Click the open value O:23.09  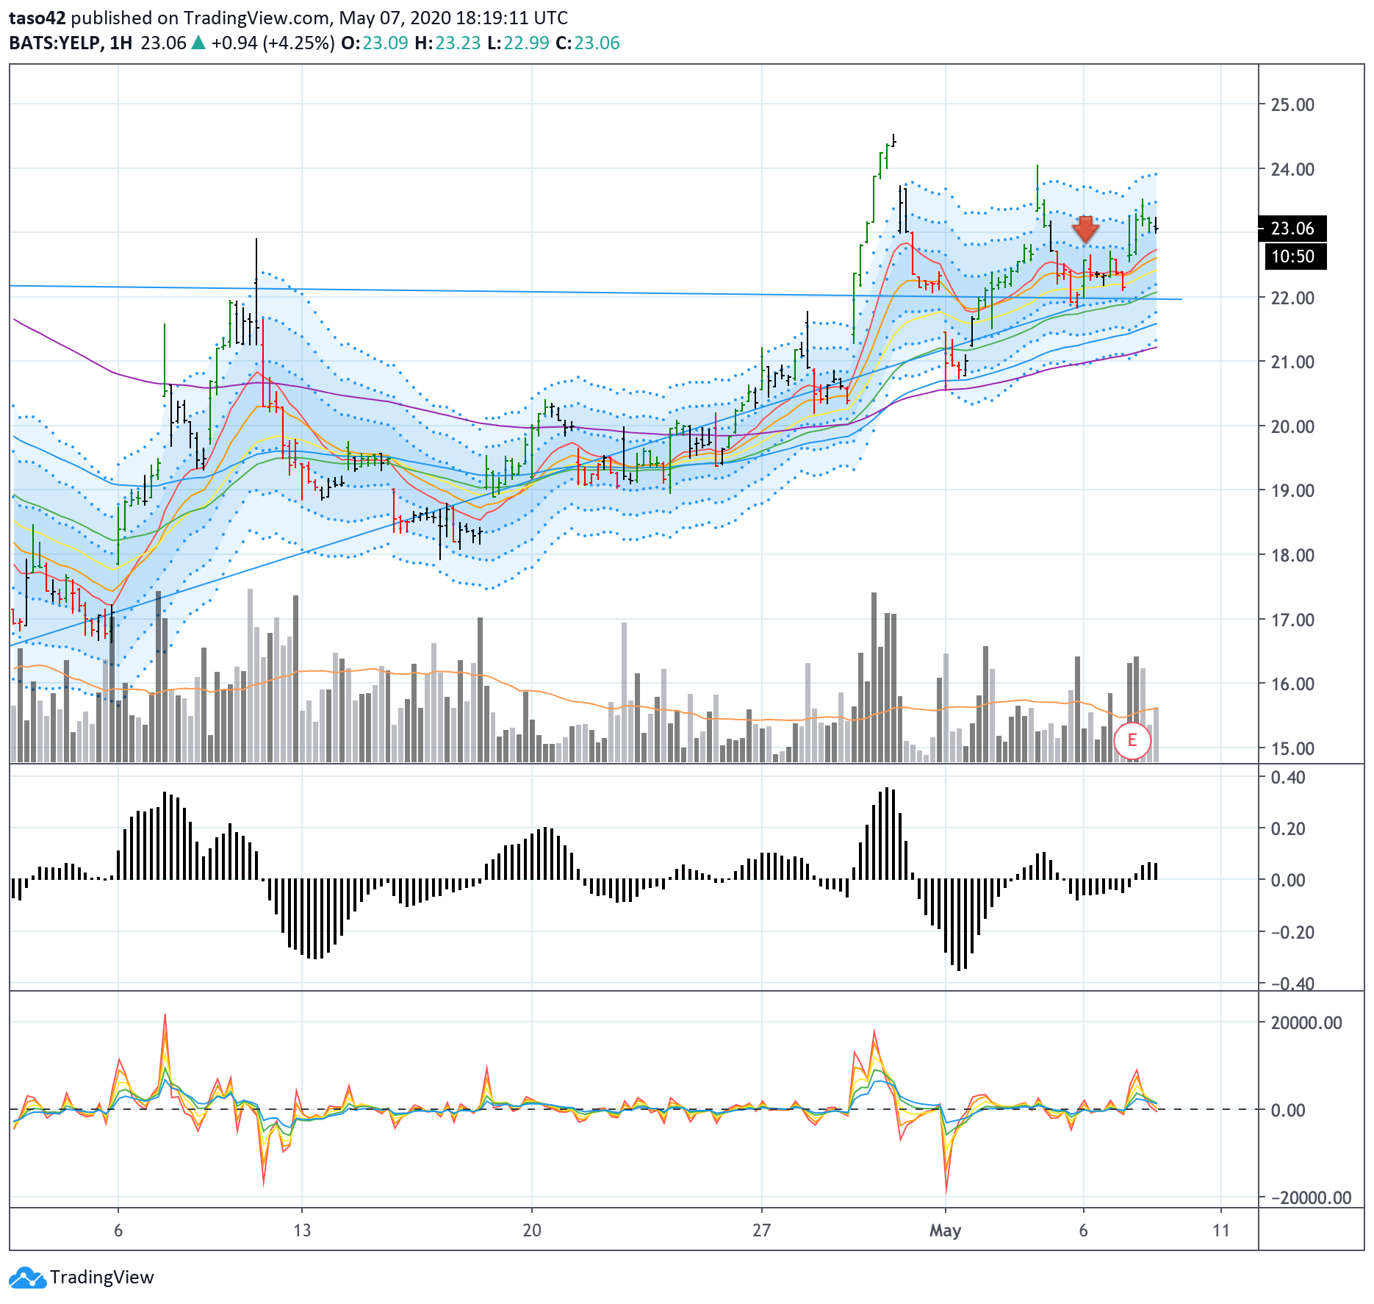click(x=375, y=43)
